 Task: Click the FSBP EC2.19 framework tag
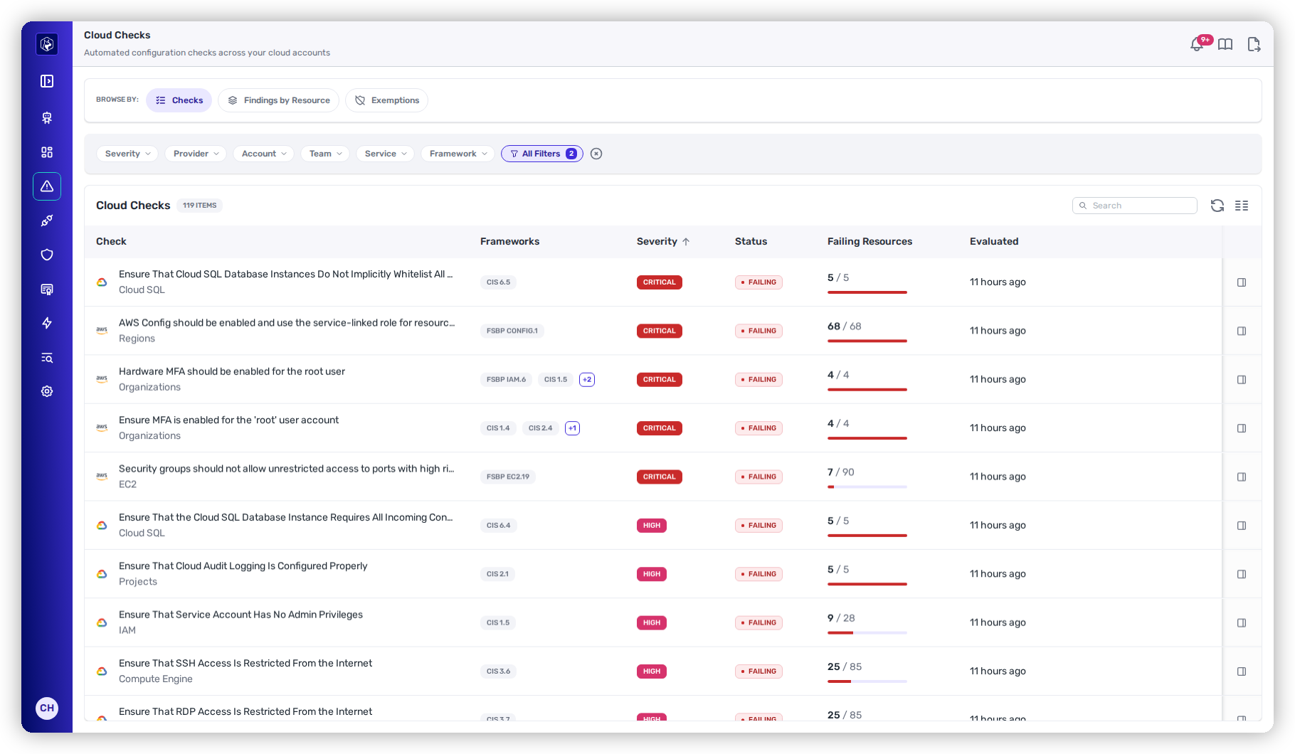pos(508,477)
